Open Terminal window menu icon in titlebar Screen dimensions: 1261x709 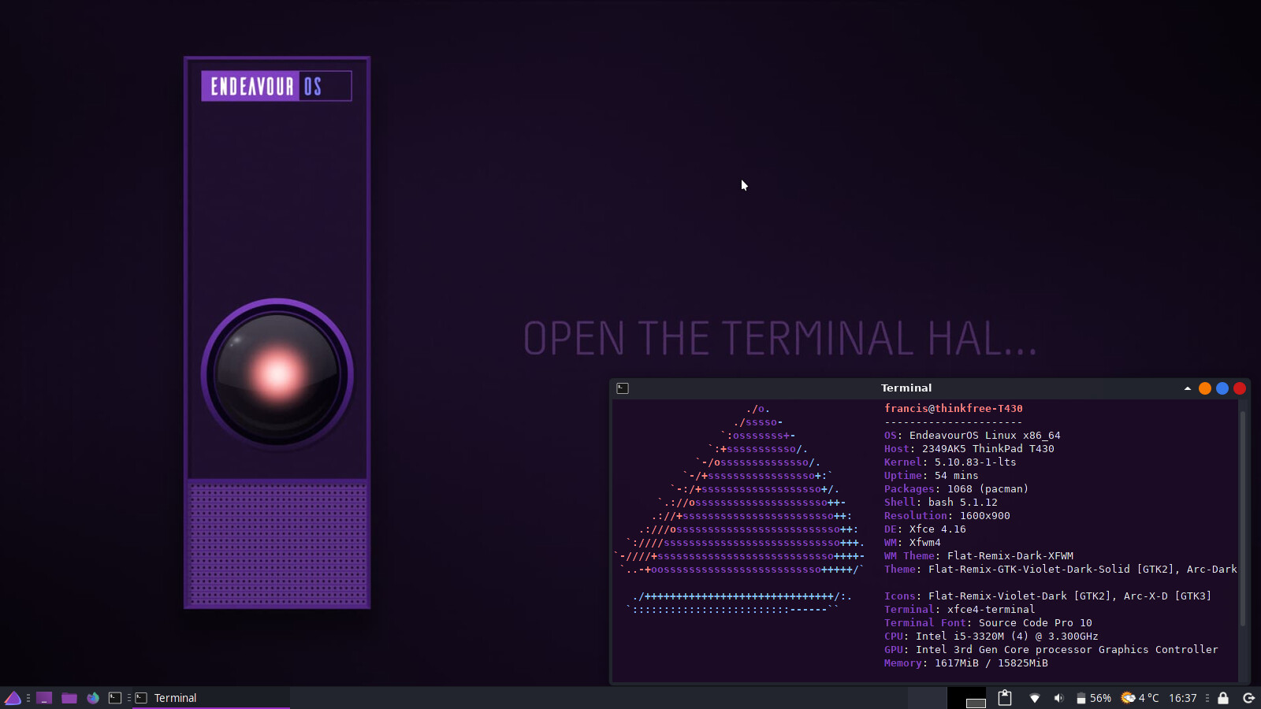pyautogui.click(x=623, y=388)
